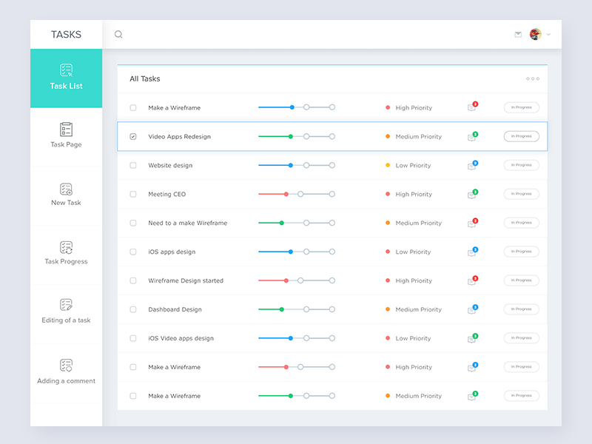Image resolution: width=592 pixels, height=444 pixels.
Task: Click comments icon on Meeting CEO row
Action: click(x=471, y=194)
